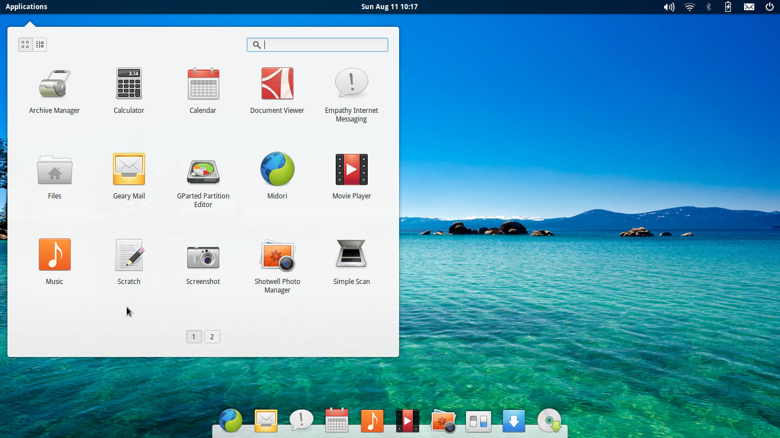Switch launcher to grid view
The height and width of the screenshot is (438, 780).
pos(25,44)
